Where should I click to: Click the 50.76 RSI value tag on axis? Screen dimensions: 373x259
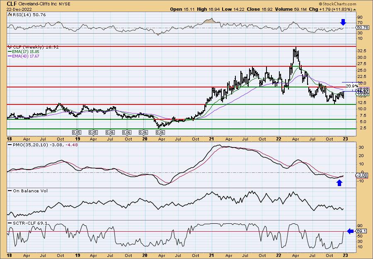pos(362,28)
